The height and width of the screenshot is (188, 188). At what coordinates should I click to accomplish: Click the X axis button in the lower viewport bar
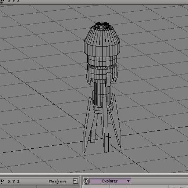pos(9,181)
